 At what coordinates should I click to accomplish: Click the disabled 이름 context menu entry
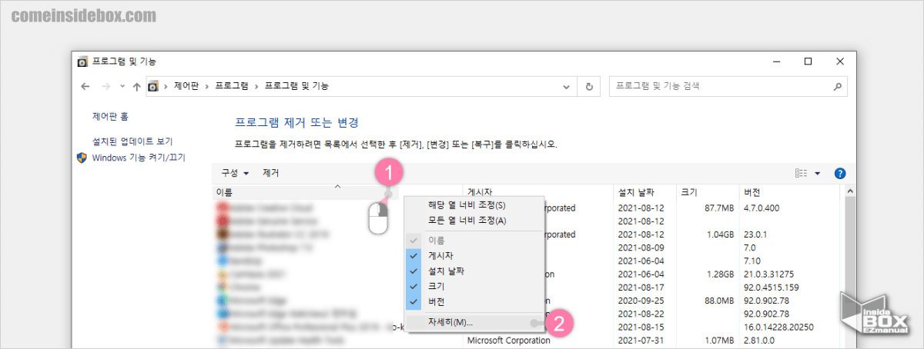[474, 241]
